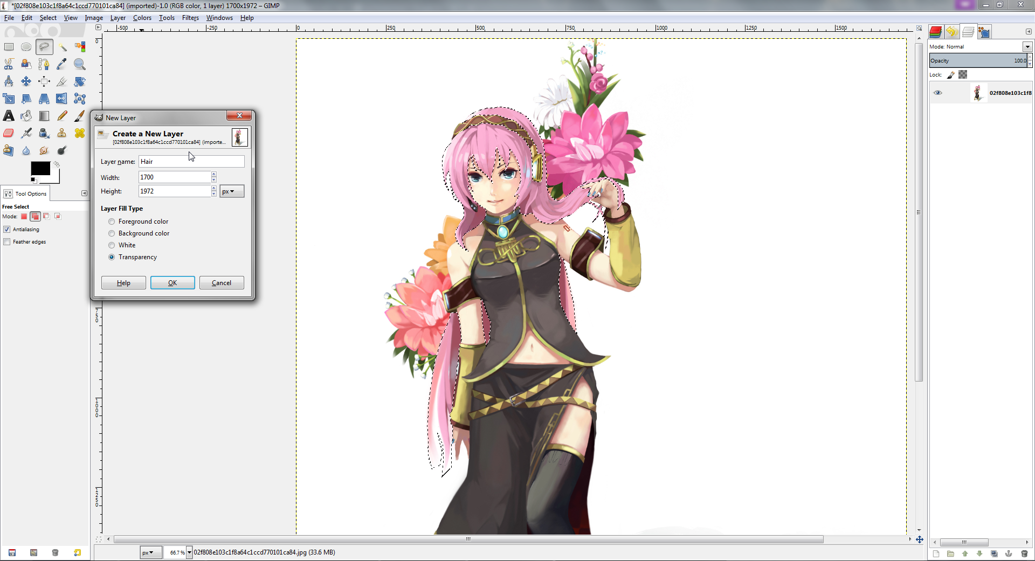The width and height of the screenshot is (1035, 561).
Task: Select the Heal bandage tool
Action: click(80, 133)
